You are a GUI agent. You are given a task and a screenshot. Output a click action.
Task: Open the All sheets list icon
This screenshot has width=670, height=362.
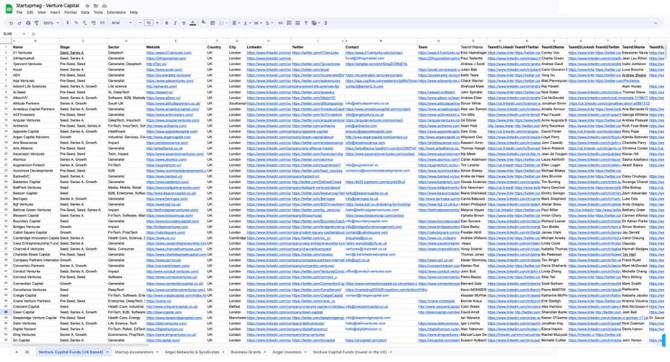click(27, 352)
